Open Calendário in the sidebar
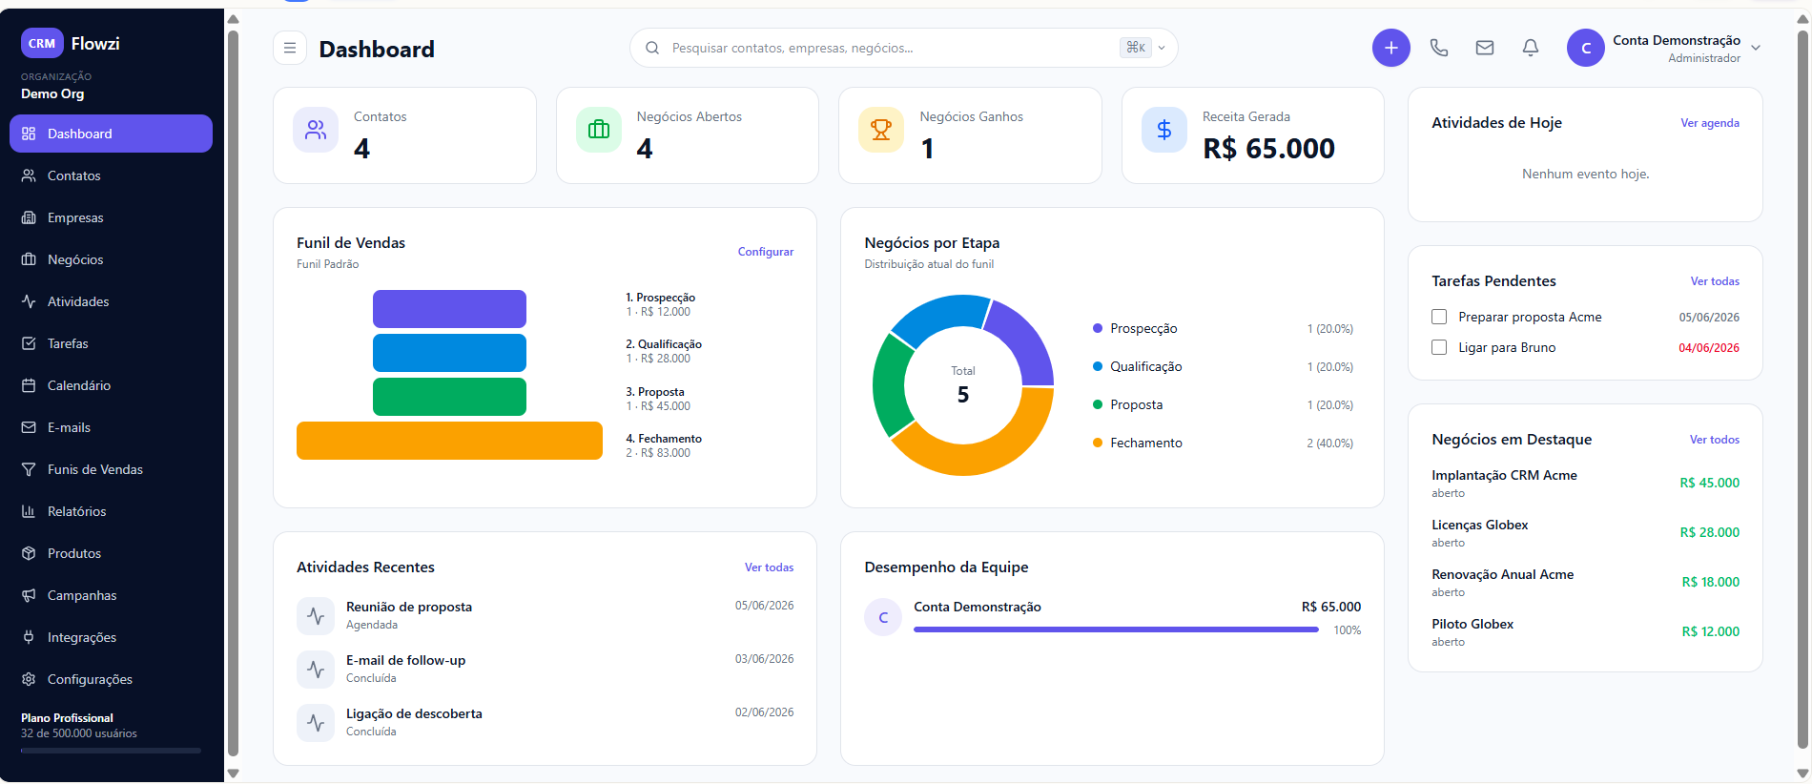This screenshot has width=1812, height=784. tap(111, 385)
